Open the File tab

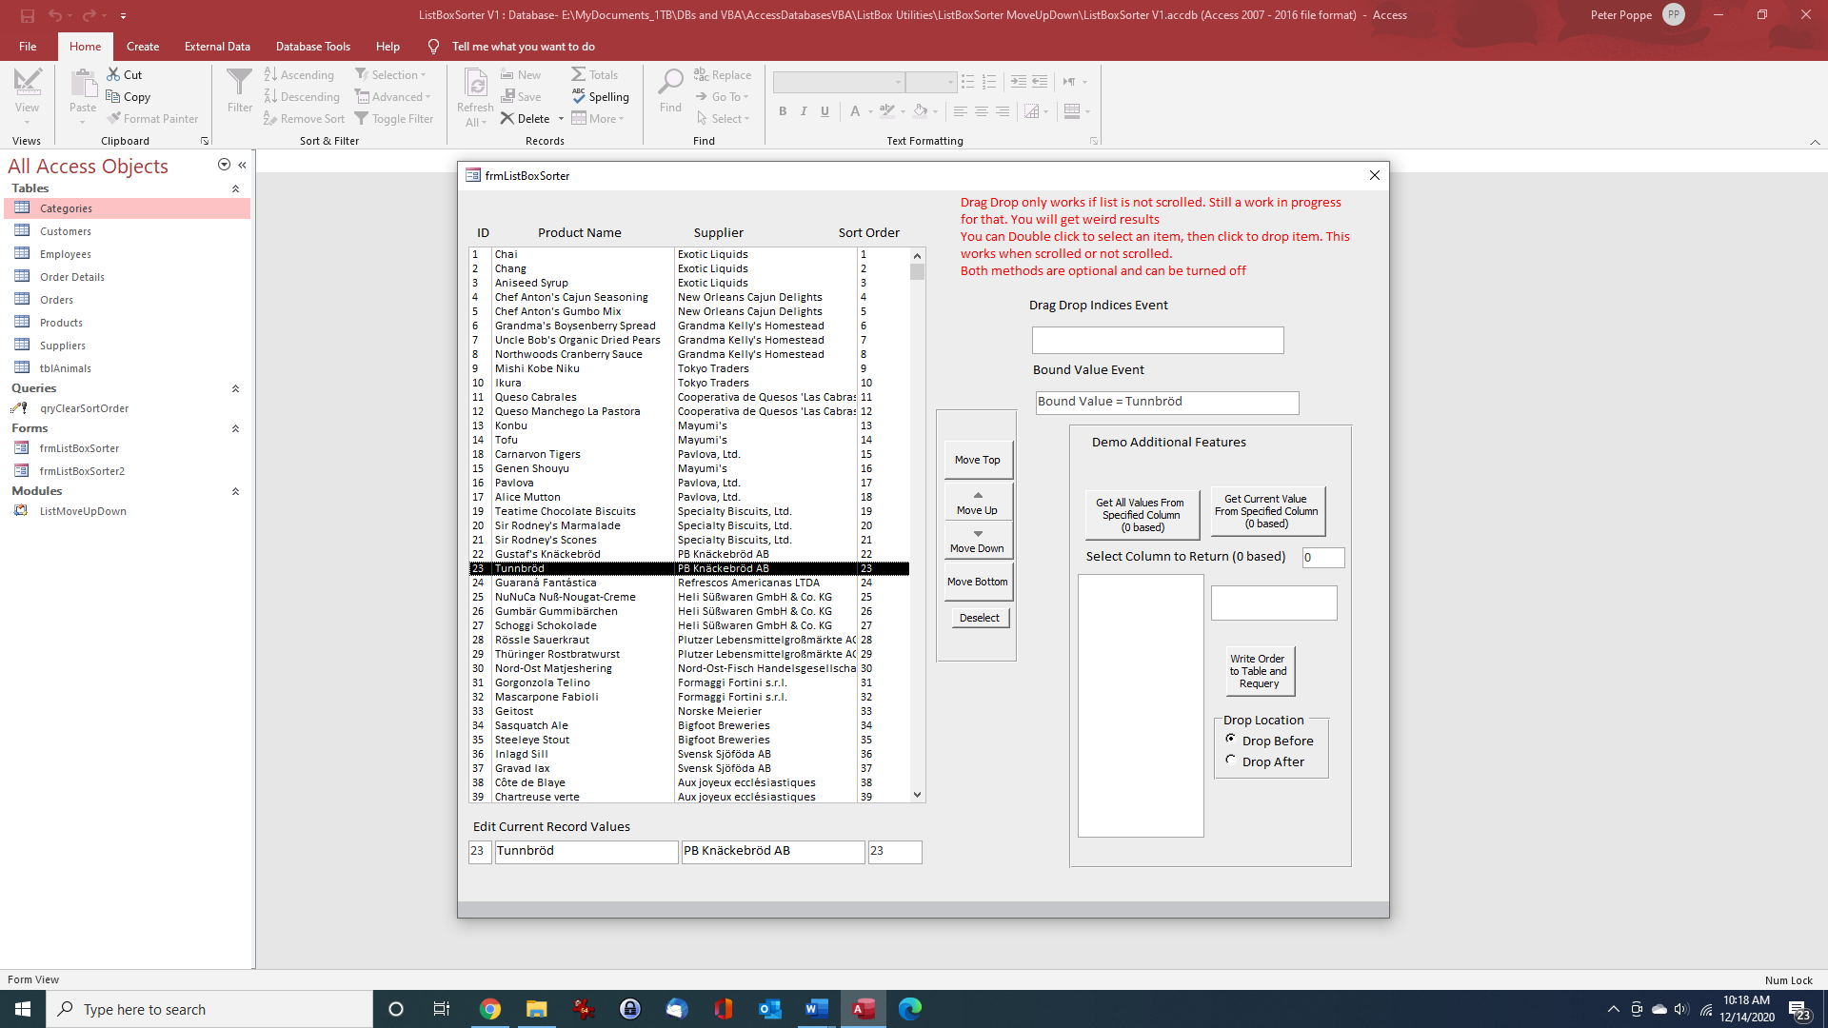pyautogui.click(x=28, y=47)
